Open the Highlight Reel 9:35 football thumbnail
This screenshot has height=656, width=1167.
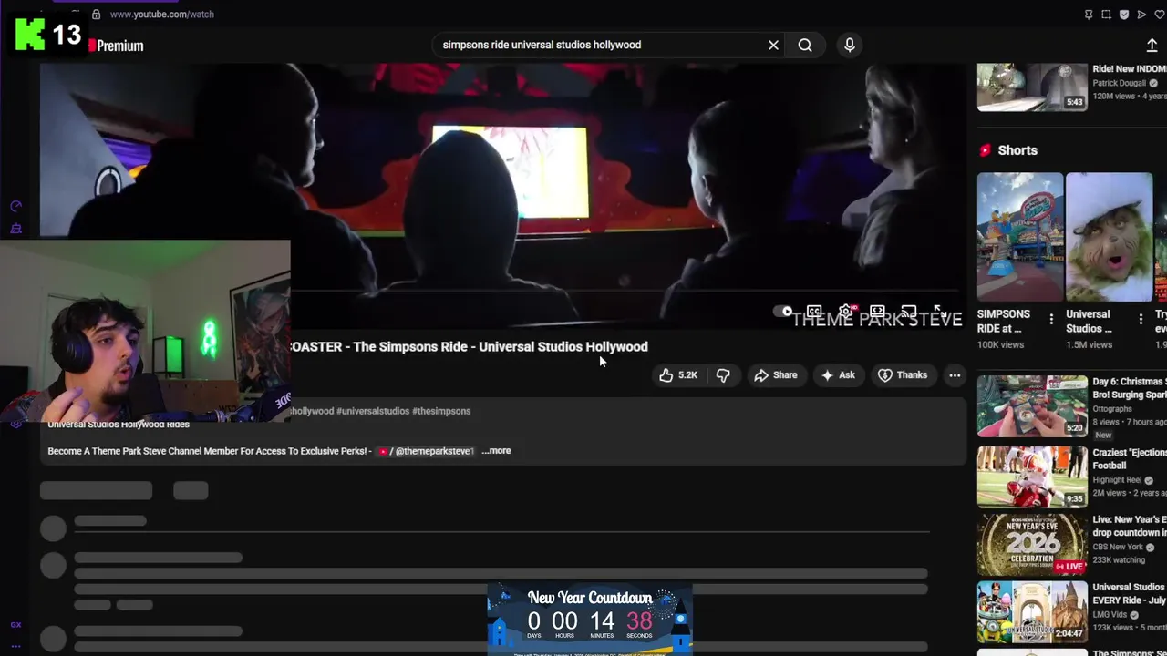click(1032, 477)
